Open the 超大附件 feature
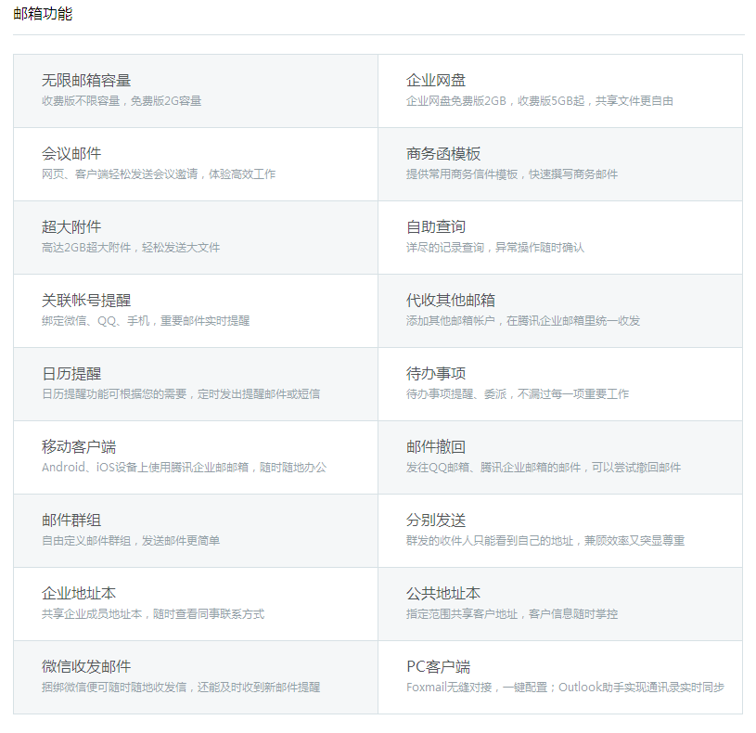This screenshot has width=756, height=733. (x=71, y=227)
